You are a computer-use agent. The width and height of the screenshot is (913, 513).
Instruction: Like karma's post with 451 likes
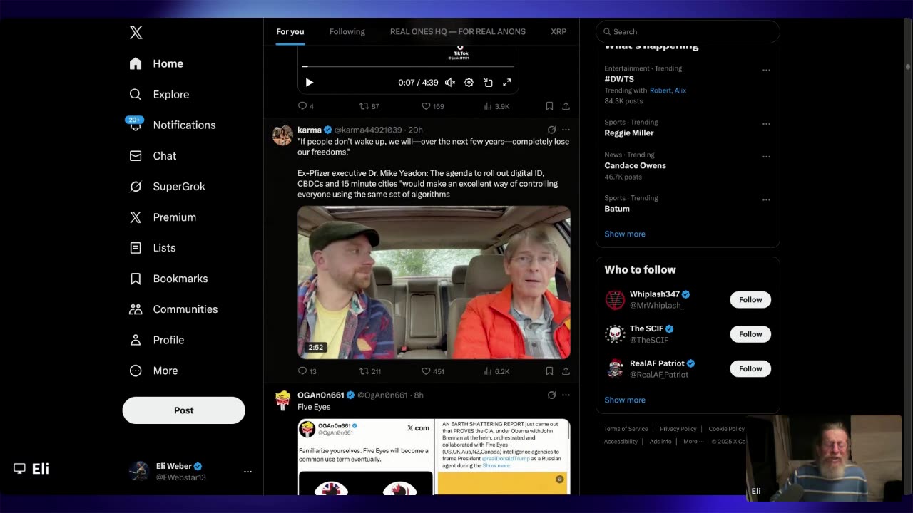click(x=432, y=371)
